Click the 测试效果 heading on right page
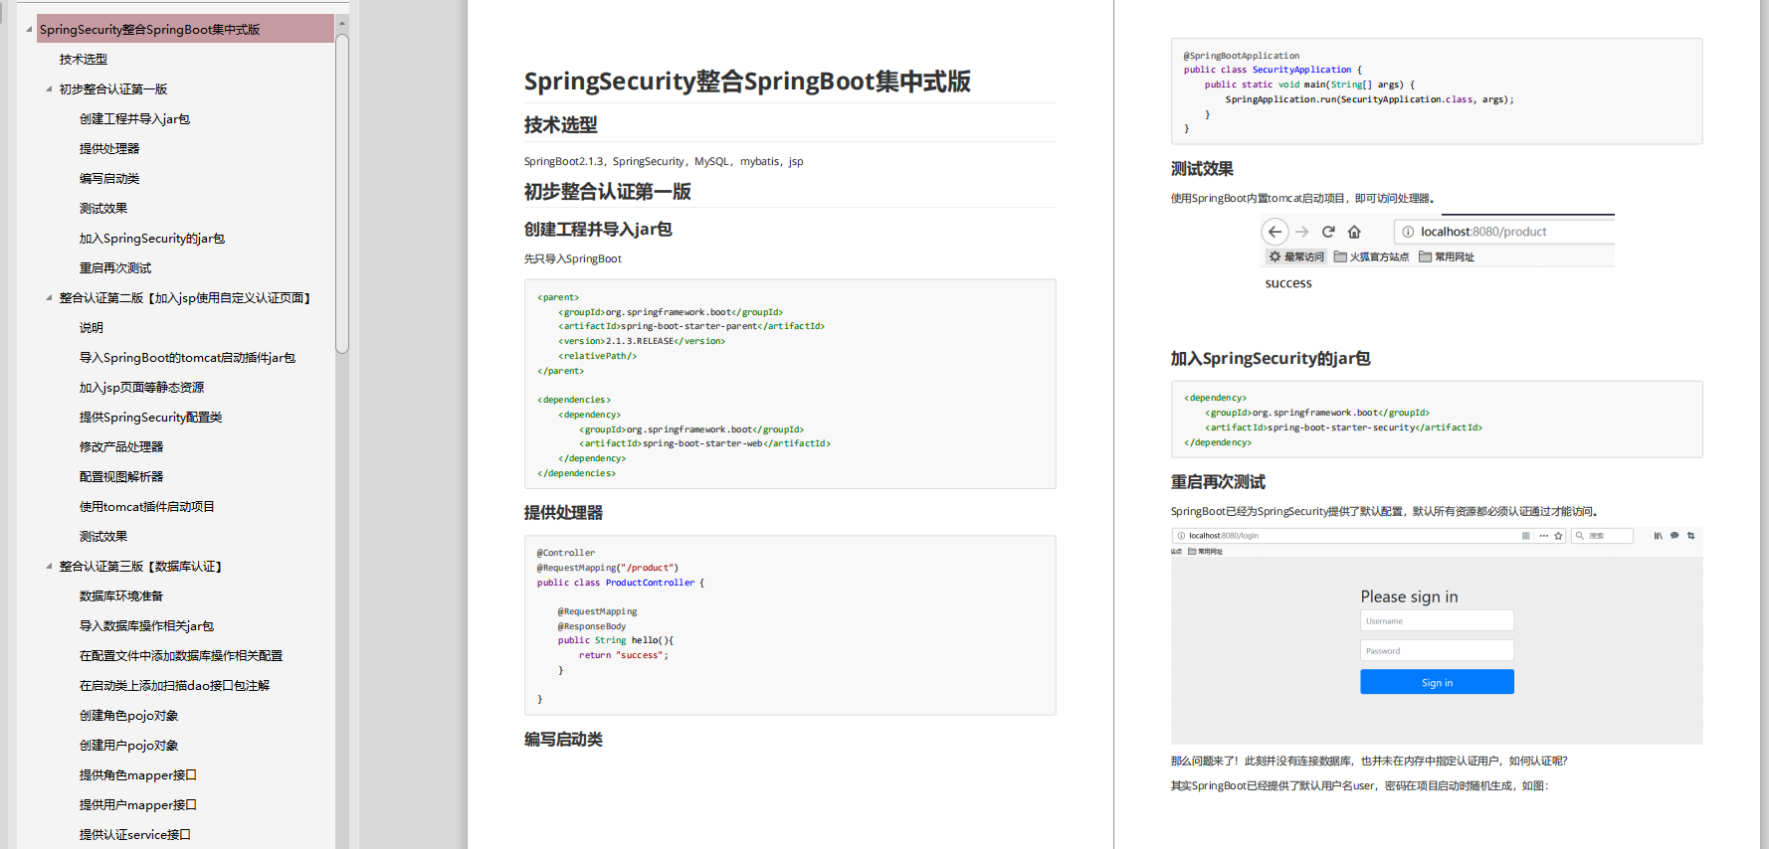 1202,169
